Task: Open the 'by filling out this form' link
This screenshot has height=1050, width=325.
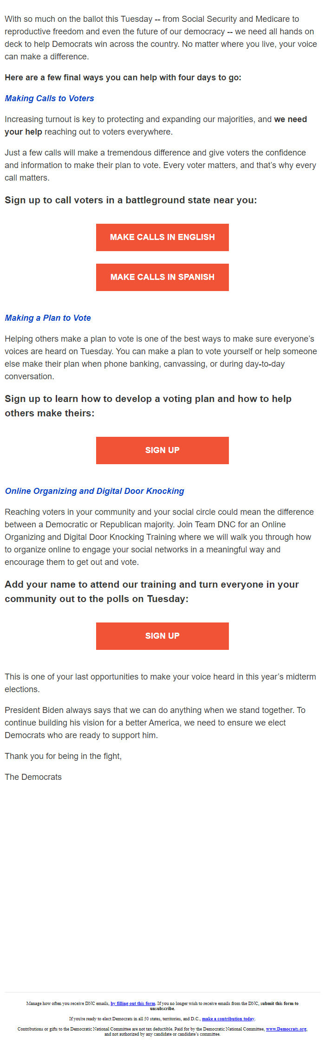Action: click(133, 1004)
